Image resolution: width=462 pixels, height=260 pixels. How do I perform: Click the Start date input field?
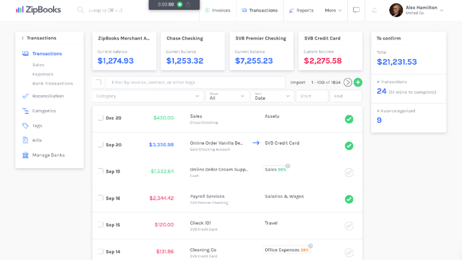point(311,96)
